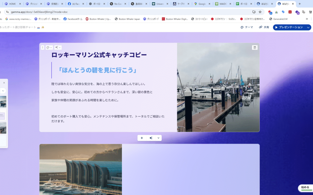The width and height of the screenshot is (313, 195).
Task: Open the AI edit sparkle dropdown
Action: tap(58, 48)
